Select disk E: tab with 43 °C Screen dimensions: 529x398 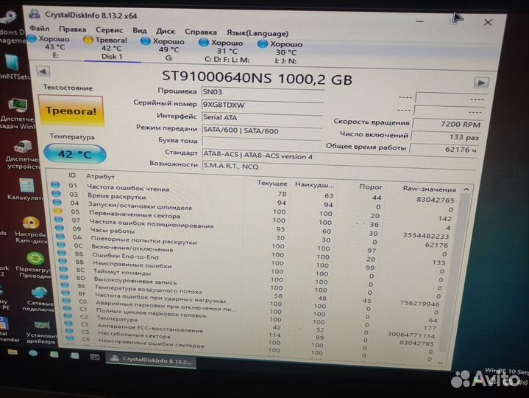pos(49,46)
